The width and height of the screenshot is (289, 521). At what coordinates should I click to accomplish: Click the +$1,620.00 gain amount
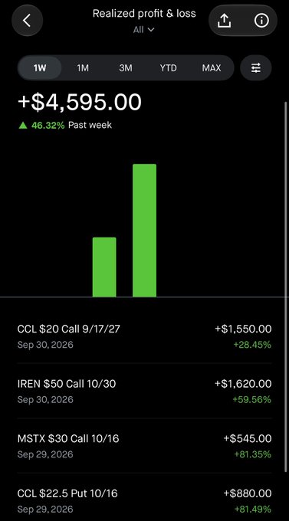click(243, 384)
